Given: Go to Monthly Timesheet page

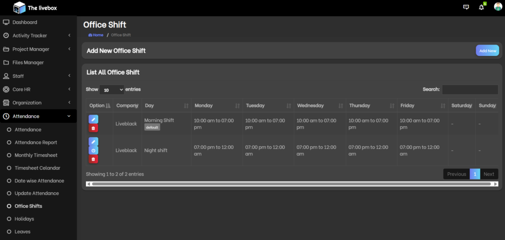Looking at the screenshot, I should pos(36,155).
